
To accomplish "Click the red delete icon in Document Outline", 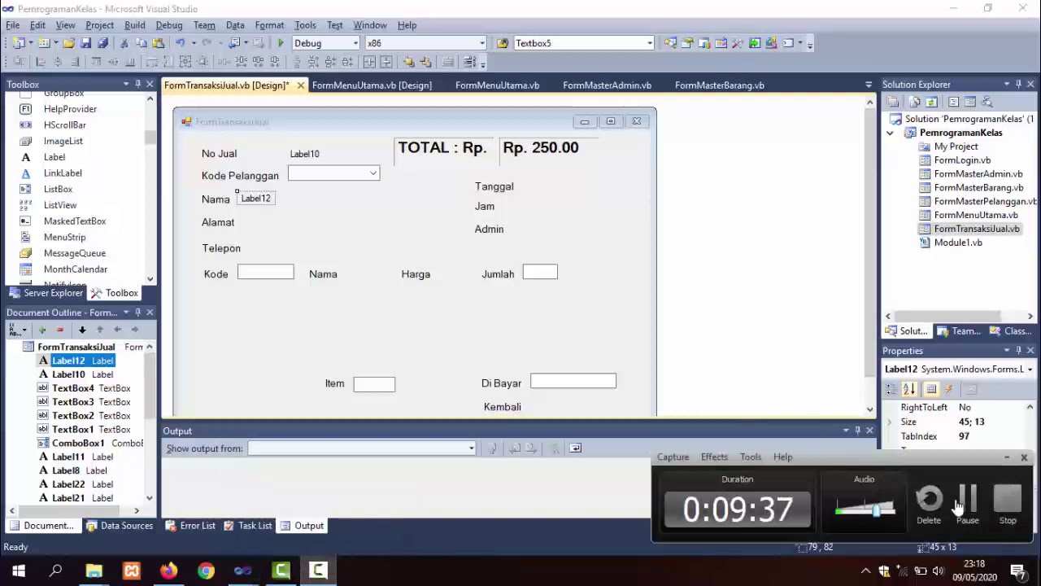I will click(59, 330).
